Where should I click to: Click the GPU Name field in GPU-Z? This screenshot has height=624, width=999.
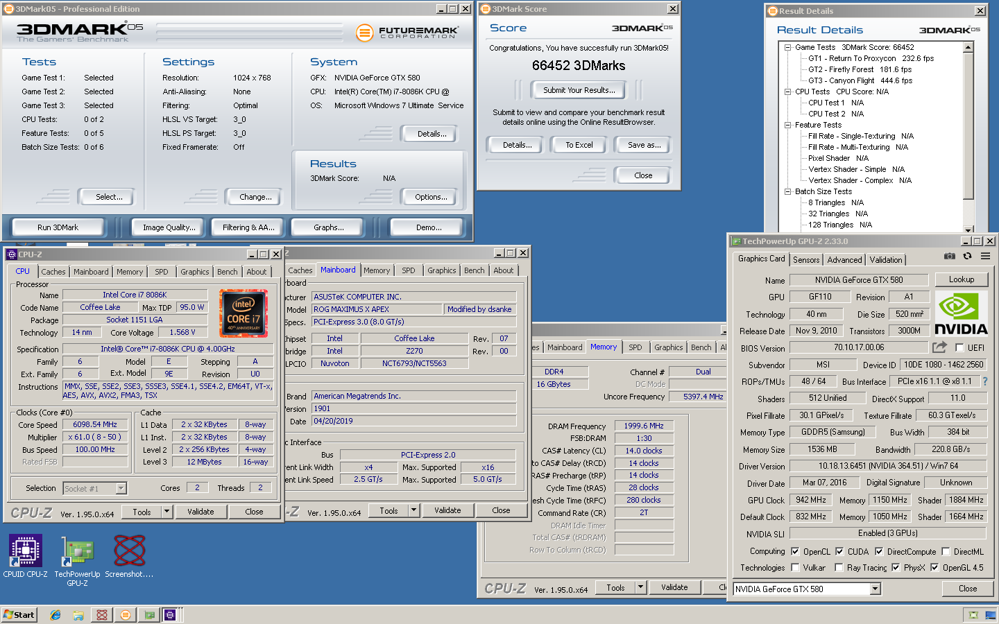tap(859, 280)
